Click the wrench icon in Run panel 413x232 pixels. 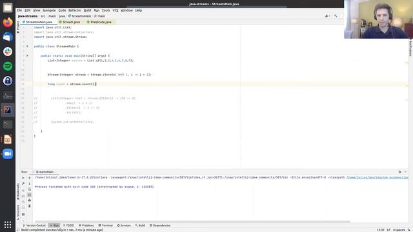point(23,184)
